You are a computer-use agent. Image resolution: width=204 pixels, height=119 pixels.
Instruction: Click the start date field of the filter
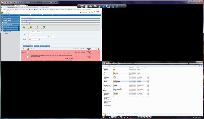coord(32,32)
